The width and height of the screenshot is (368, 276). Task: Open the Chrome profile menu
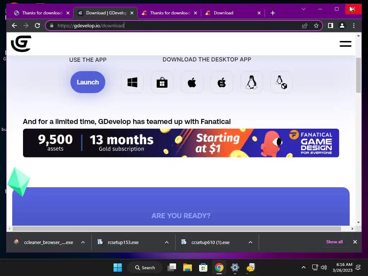point(342,26)
